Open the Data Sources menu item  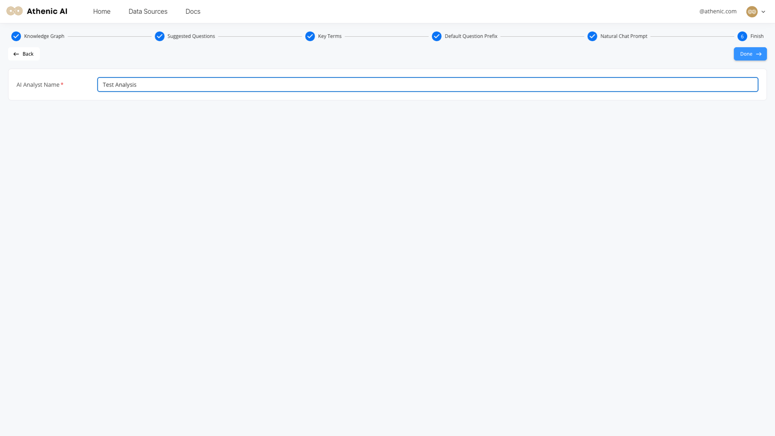point(148,11)
